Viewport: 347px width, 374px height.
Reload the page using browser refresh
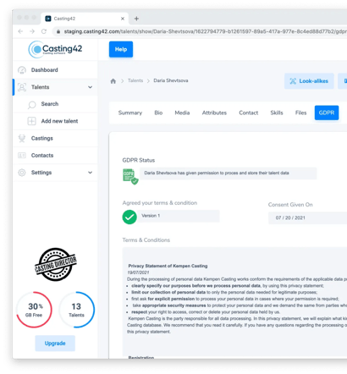coord(44,31)
